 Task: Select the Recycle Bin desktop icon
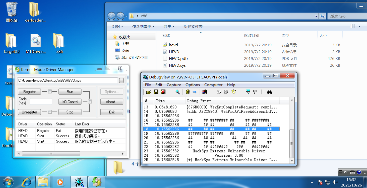point(12,12)
